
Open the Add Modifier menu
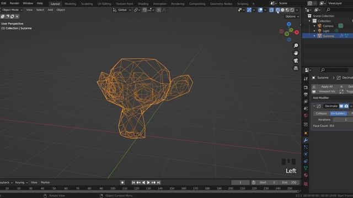pyautogui.click(x=321, y=98)
